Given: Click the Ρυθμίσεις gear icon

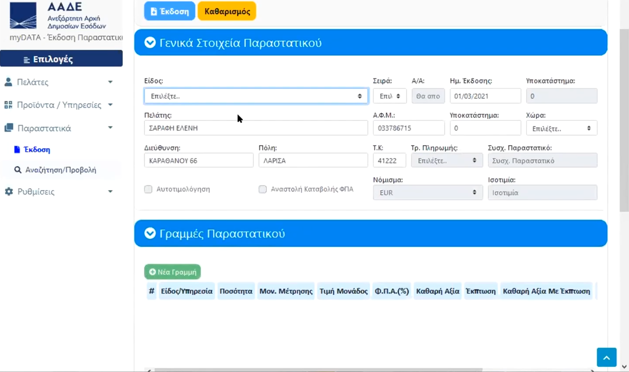Looking at the screenshot, I should [9, 191].
